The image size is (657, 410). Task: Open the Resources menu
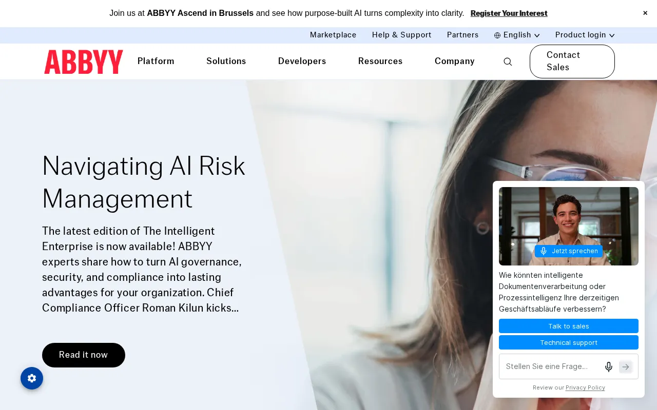380,61
